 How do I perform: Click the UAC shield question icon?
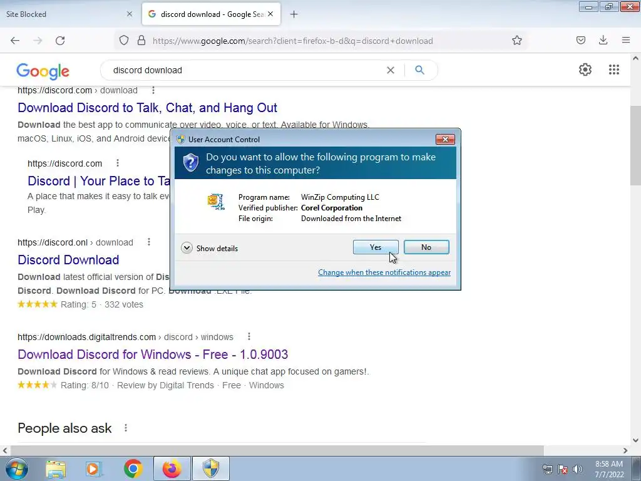(190, 163)
